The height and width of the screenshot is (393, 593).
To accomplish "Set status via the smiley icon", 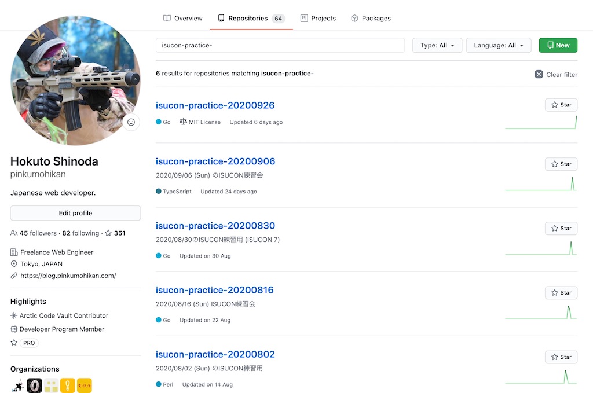I will 131,122.
